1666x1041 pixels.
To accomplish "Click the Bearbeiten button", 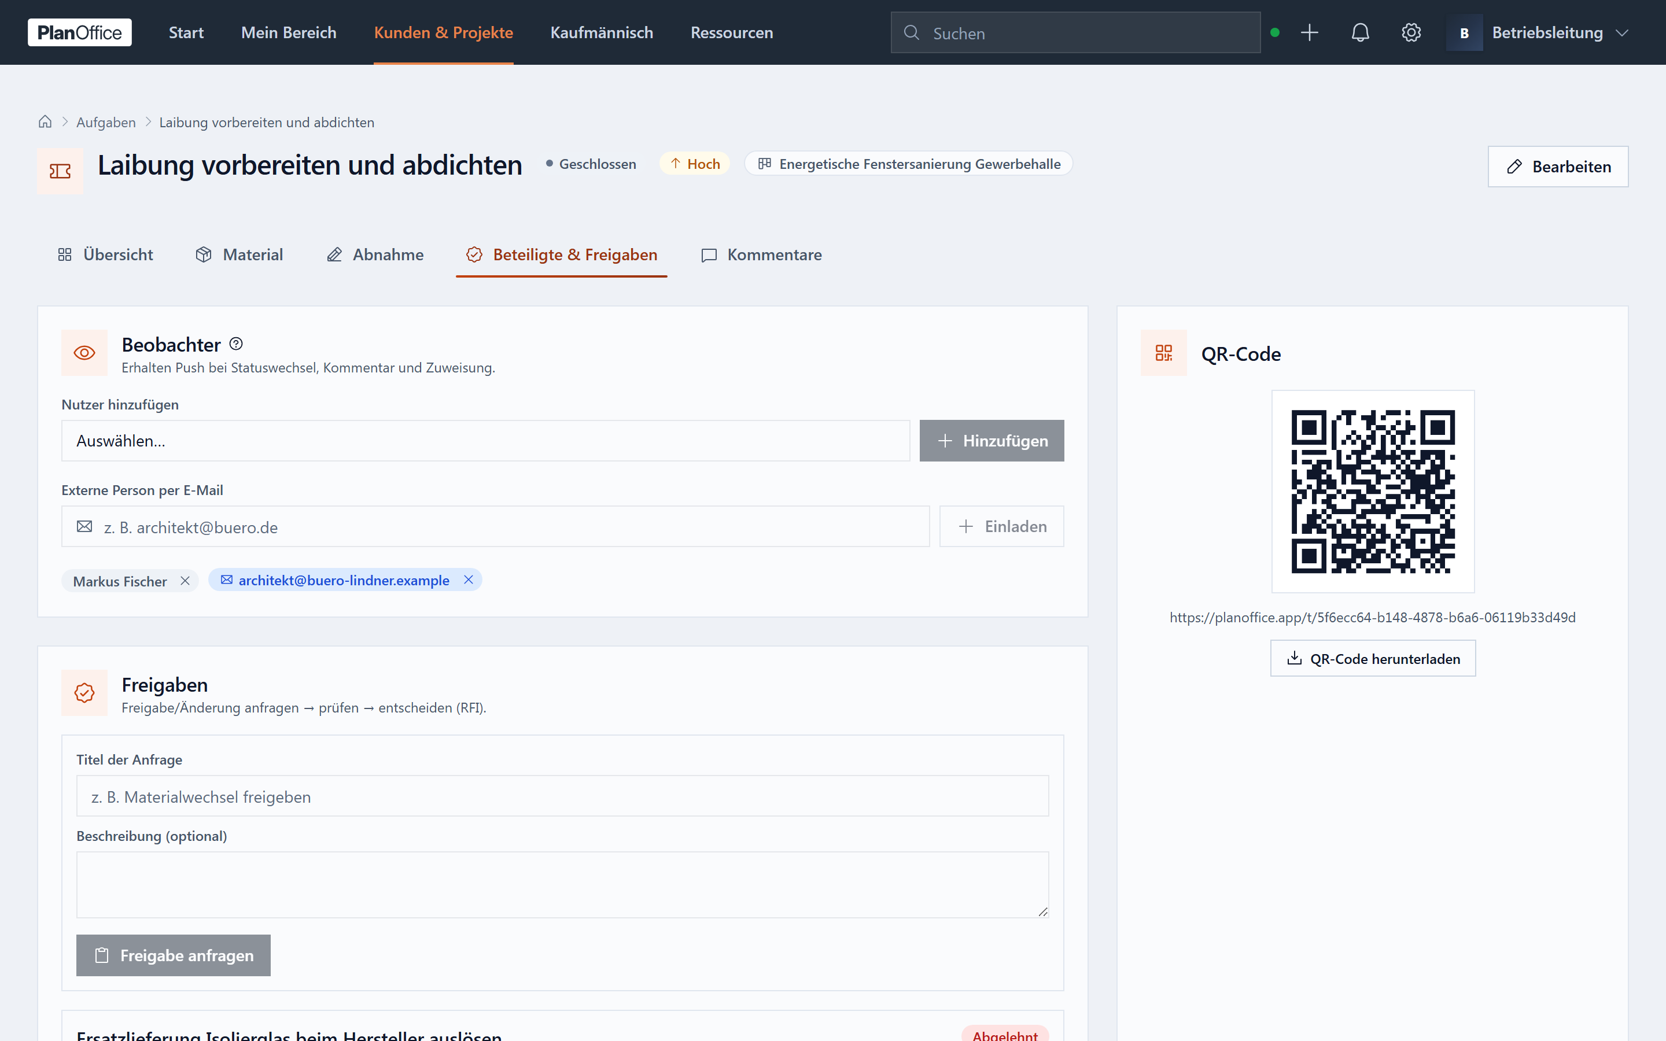I will pyautogui.click(x=1558, y=167).
